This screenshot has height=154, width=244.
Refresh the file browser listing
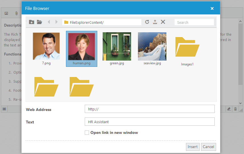click(147, 22)
